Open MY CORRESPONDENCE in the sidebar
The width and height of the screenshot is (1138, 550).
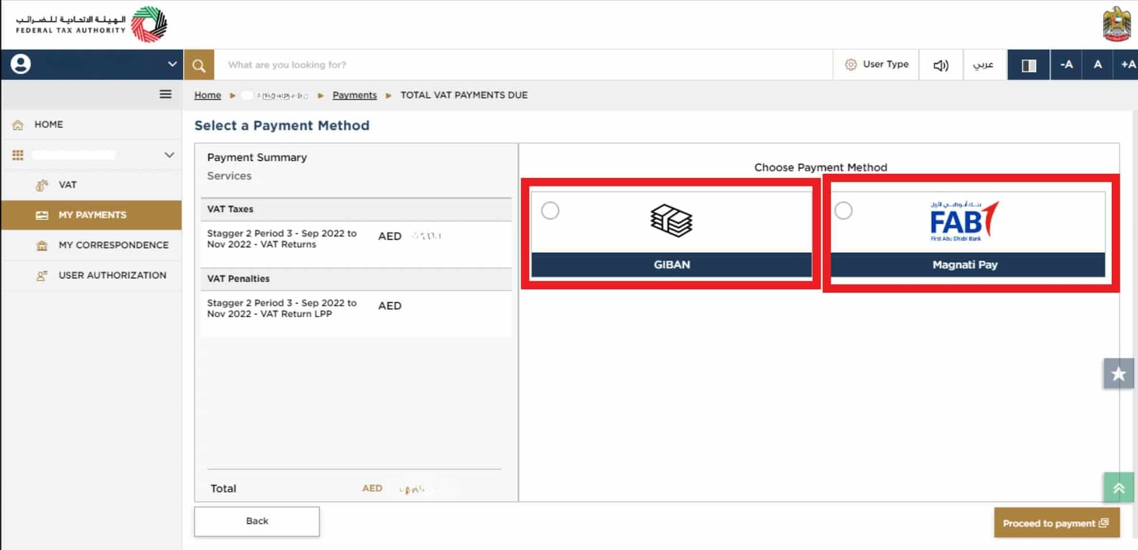pyautogui.click(x=91, y=245)
